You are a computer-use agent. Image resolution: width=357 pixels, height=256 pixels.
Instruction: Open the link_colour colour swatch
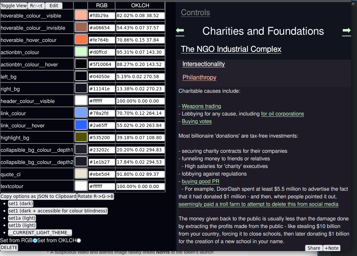(x=81, y=113)
